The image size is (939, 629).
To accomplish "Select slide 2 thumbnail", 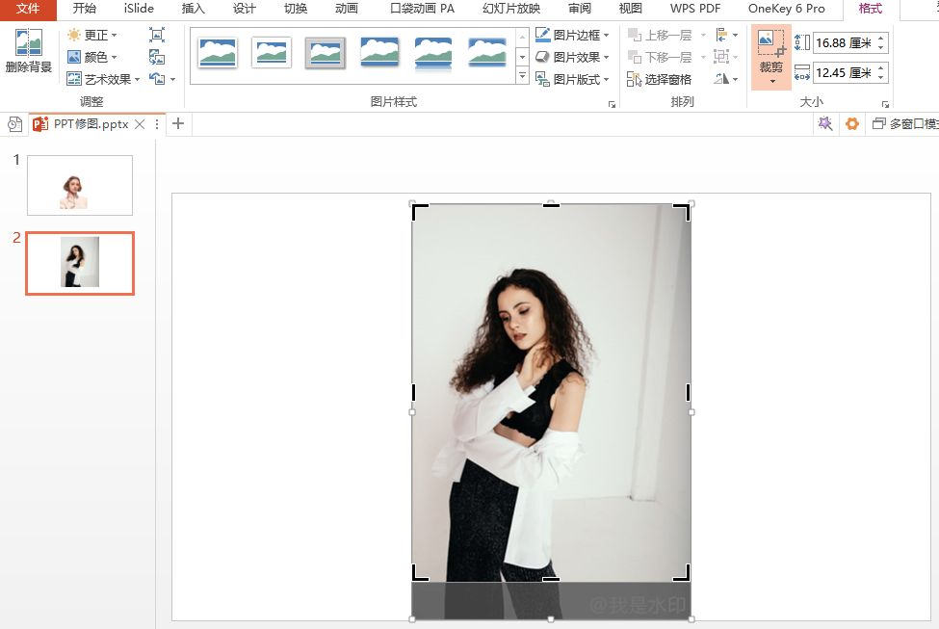I will pos(80,263).
